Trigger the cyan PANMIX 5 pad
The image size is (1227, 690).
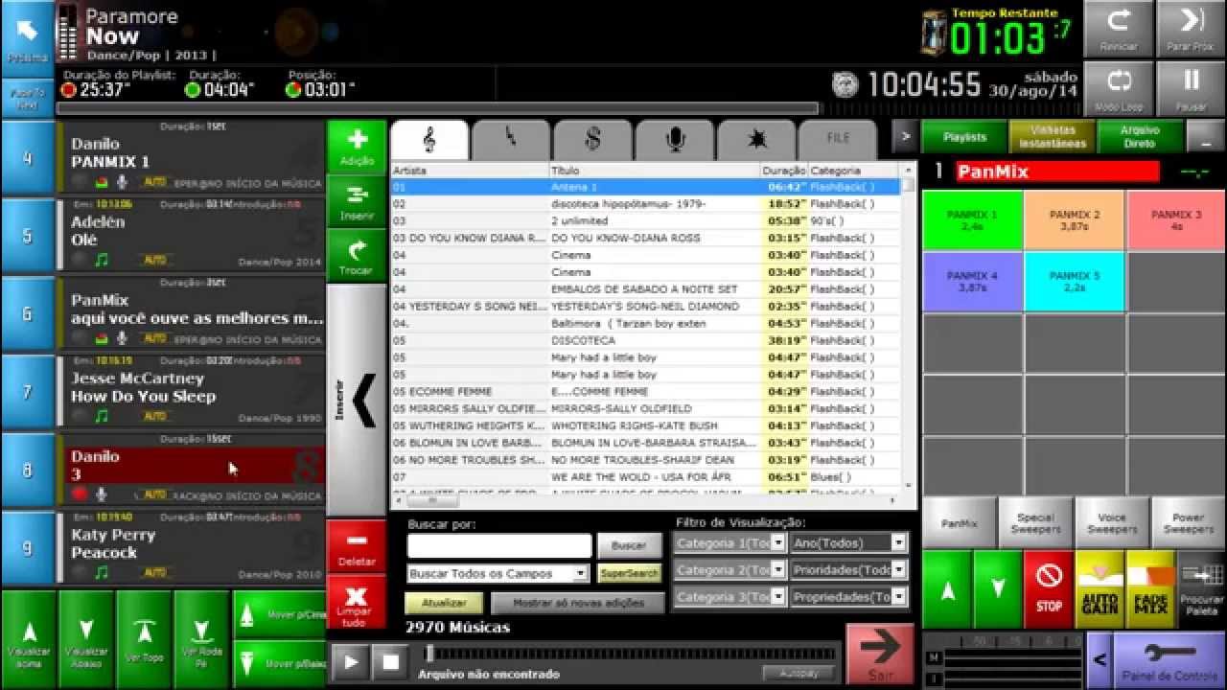(1075, 282)
